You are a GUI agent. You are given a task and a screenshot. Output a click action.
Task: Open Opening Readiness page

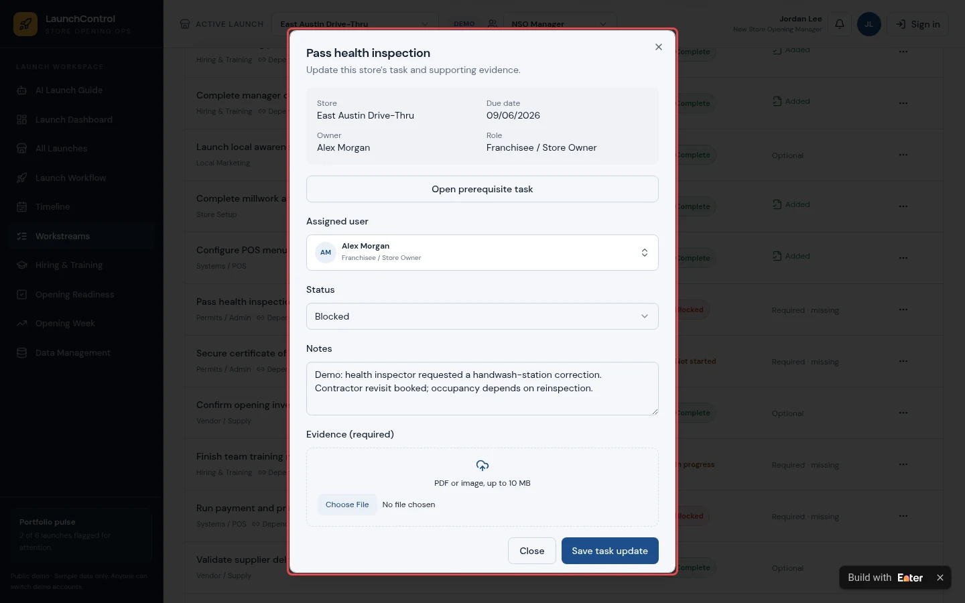pos(81,295)
